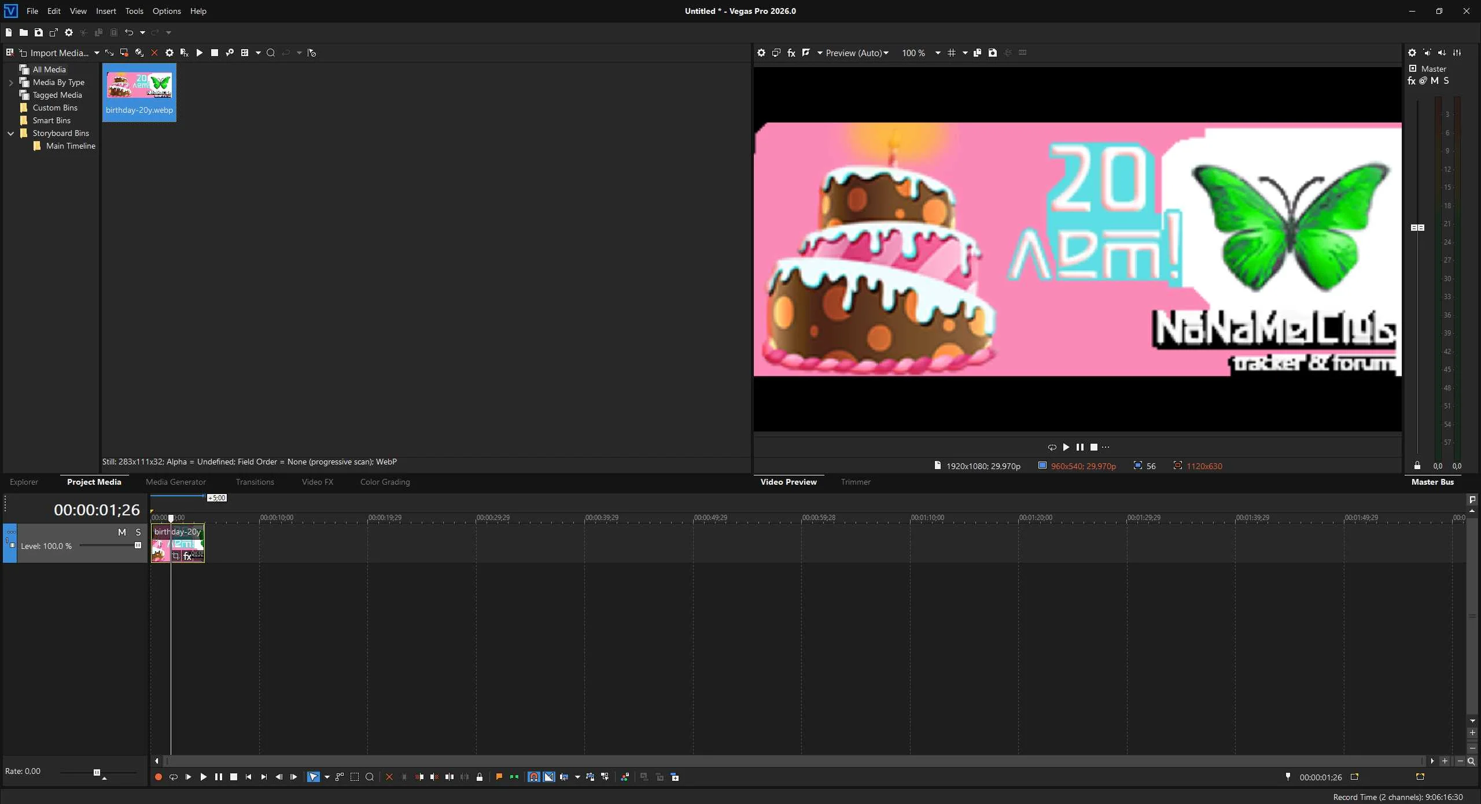The width and height of the screenshot is (1481, 804).
Task: Open Master Bus properties gear icon
Action: coord(1412,53)
